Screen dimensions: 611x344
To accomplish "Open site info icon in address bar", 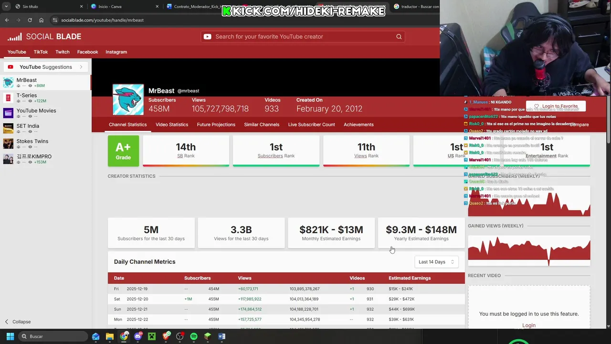I will (x=55, y=20).
